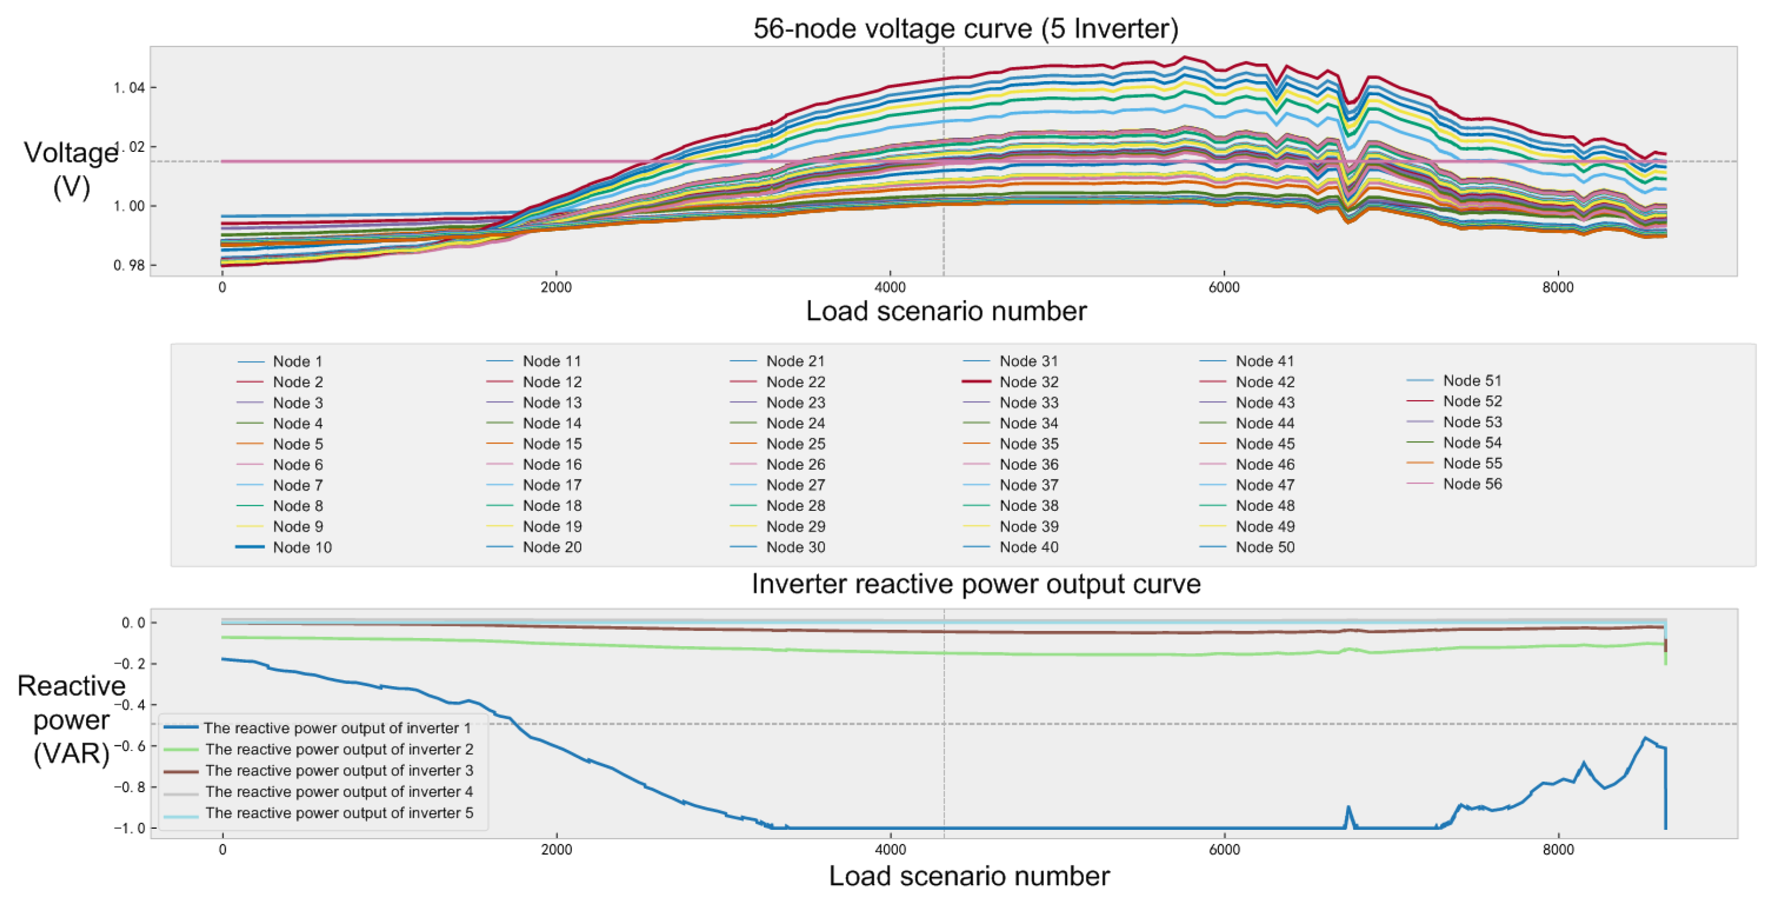Screen dimensions: 1775x906
Task: Click the Node 1 legend entry
Action: (x=297, y=361)
